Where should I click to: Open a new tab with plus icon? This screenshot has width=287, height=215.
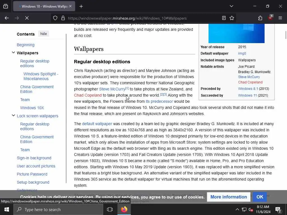[x=81, y=6]
